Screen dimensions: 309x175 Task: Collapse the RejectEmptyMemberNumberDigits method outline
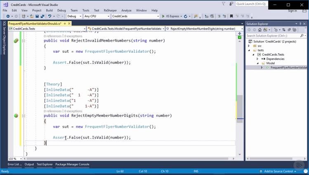24,116
